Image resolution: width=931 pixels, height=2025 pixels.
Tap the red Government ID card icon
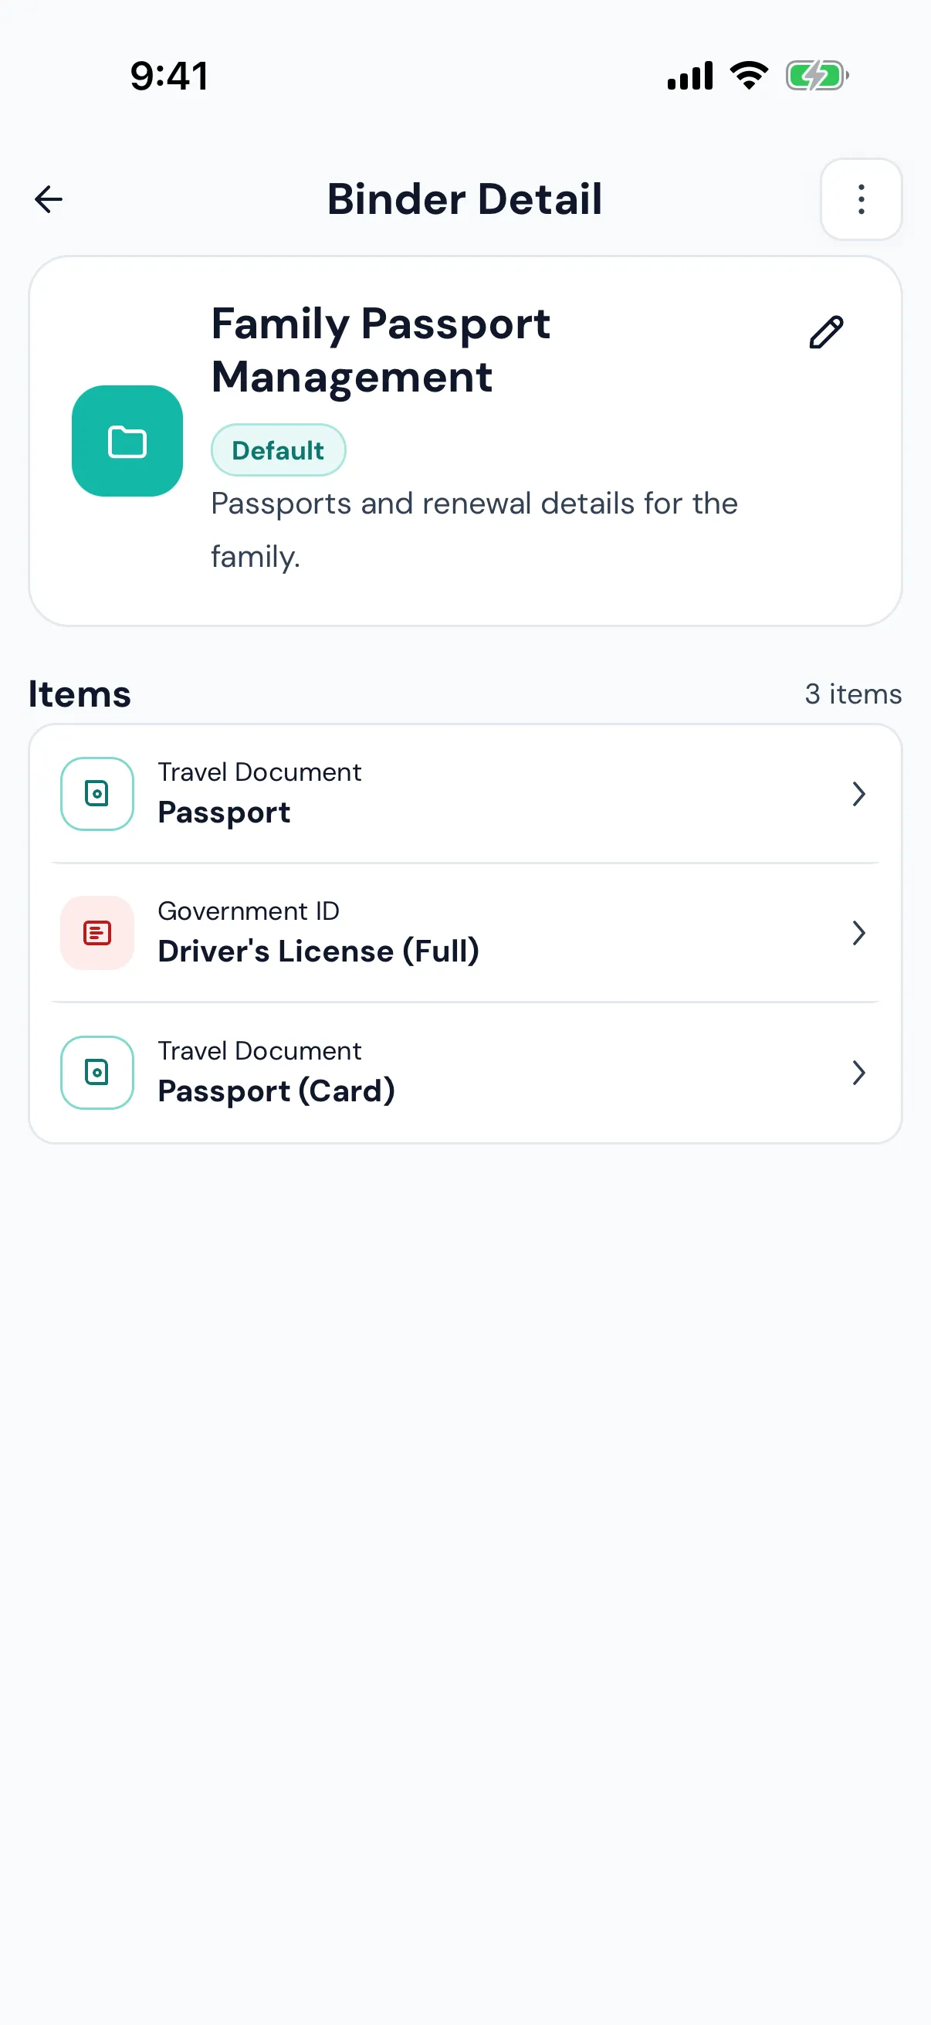pos(97,932)
